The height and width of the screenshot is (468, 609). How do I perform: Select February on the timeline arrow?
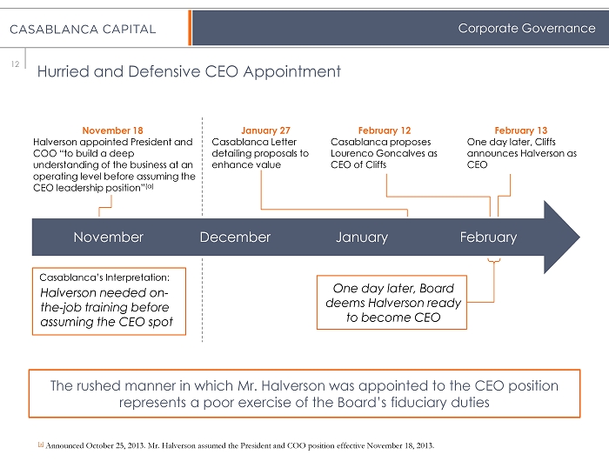[x=488, y=237]
